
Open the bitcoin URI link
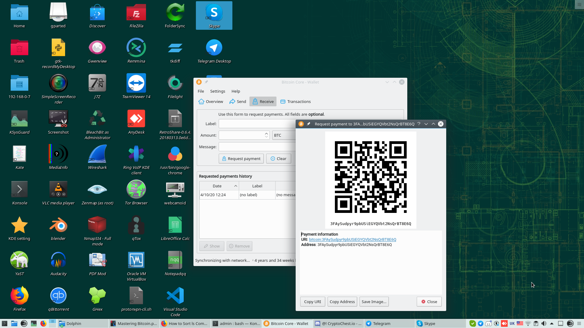(352, 239)
